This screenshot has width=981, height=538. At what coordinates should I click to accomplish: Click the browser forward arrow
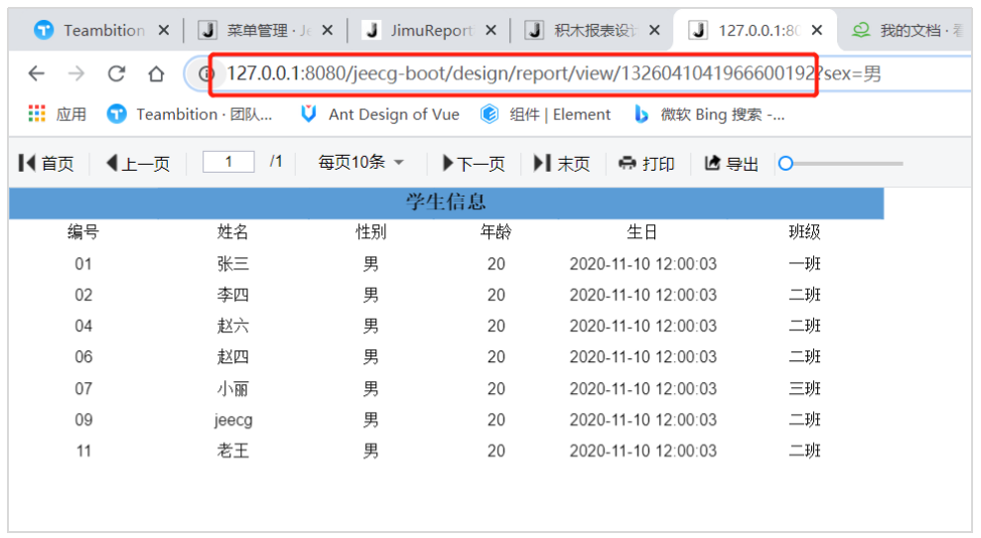(76, 73)
